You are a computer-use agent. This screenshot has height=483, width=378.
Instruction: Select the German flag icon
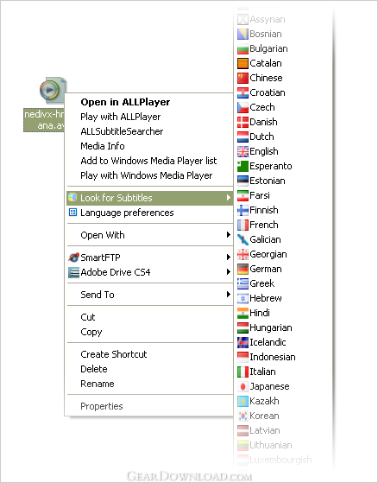pyautogui.click(x=243, y=270)
